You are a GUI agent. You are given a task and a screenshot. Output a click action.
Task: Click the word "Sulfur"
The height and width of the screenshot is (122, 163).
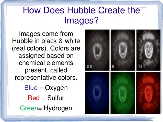[56, 98]
